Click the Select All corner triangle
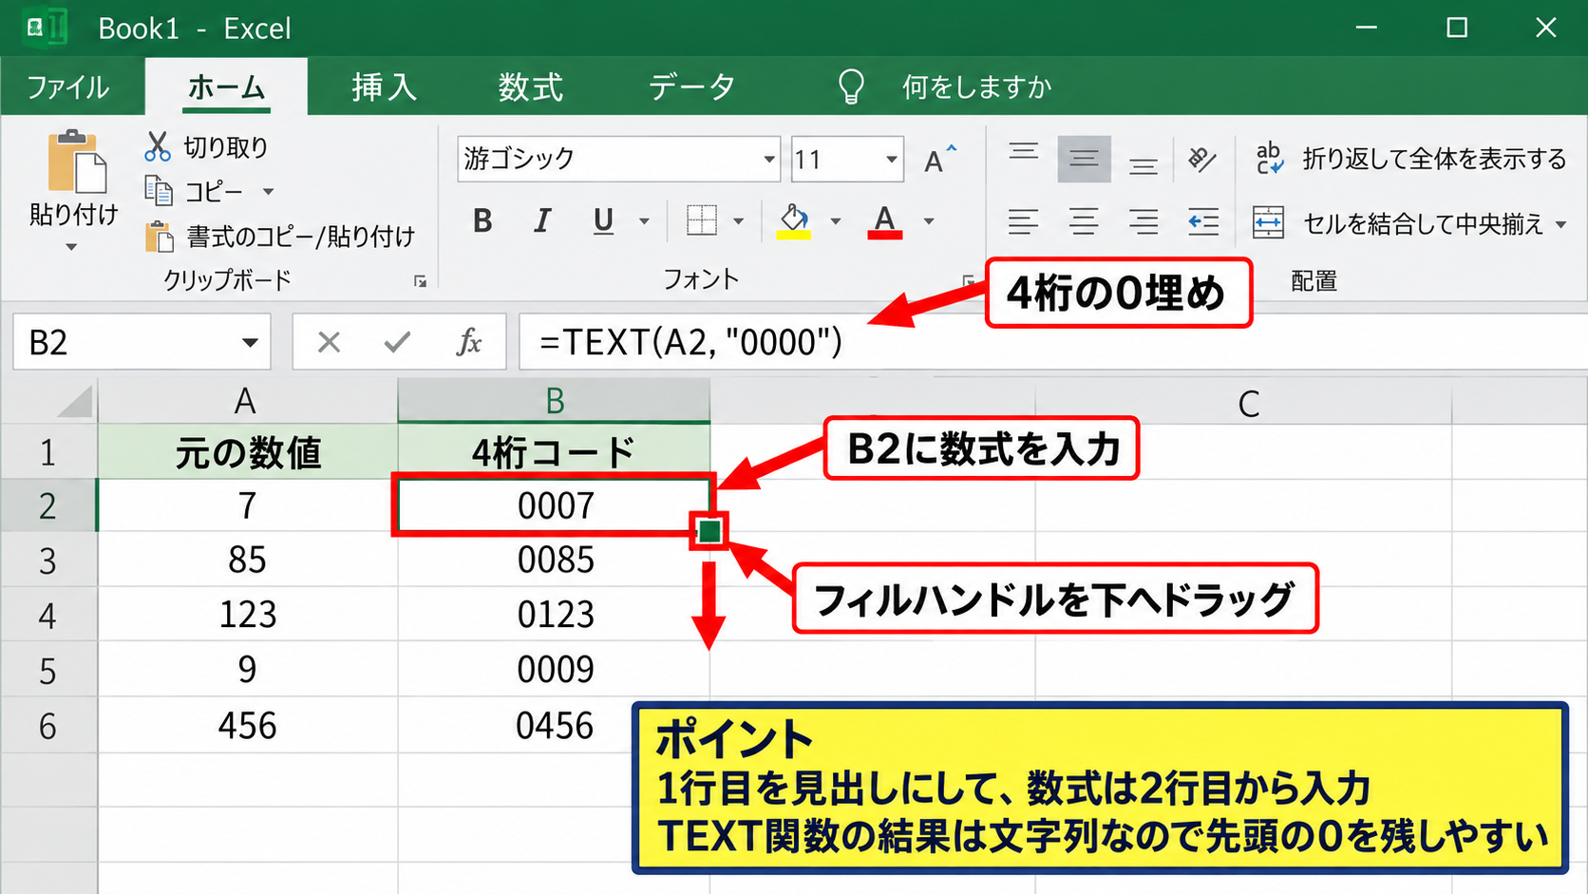 (x=74, y=402)
